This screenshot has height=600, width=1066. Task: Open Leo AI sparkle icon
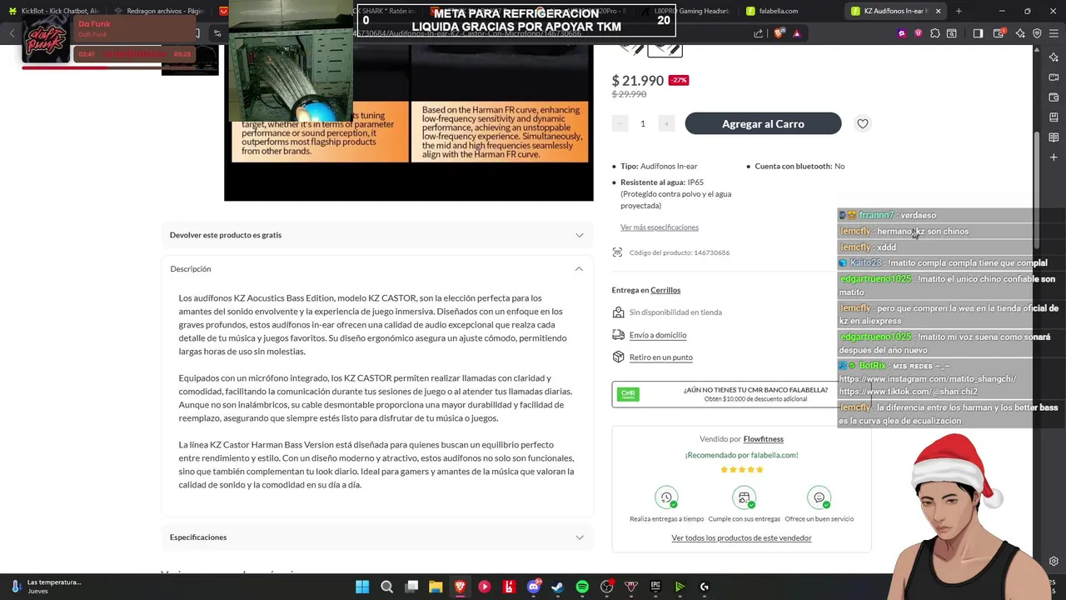[x=1020, y=33]
